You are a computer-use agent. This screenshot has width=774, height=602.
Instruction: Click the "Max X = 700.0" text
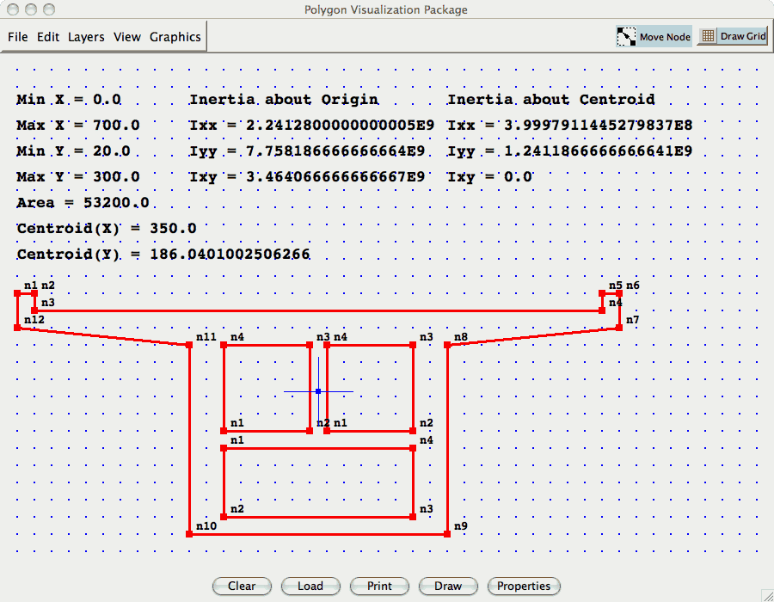click(78, 126)
